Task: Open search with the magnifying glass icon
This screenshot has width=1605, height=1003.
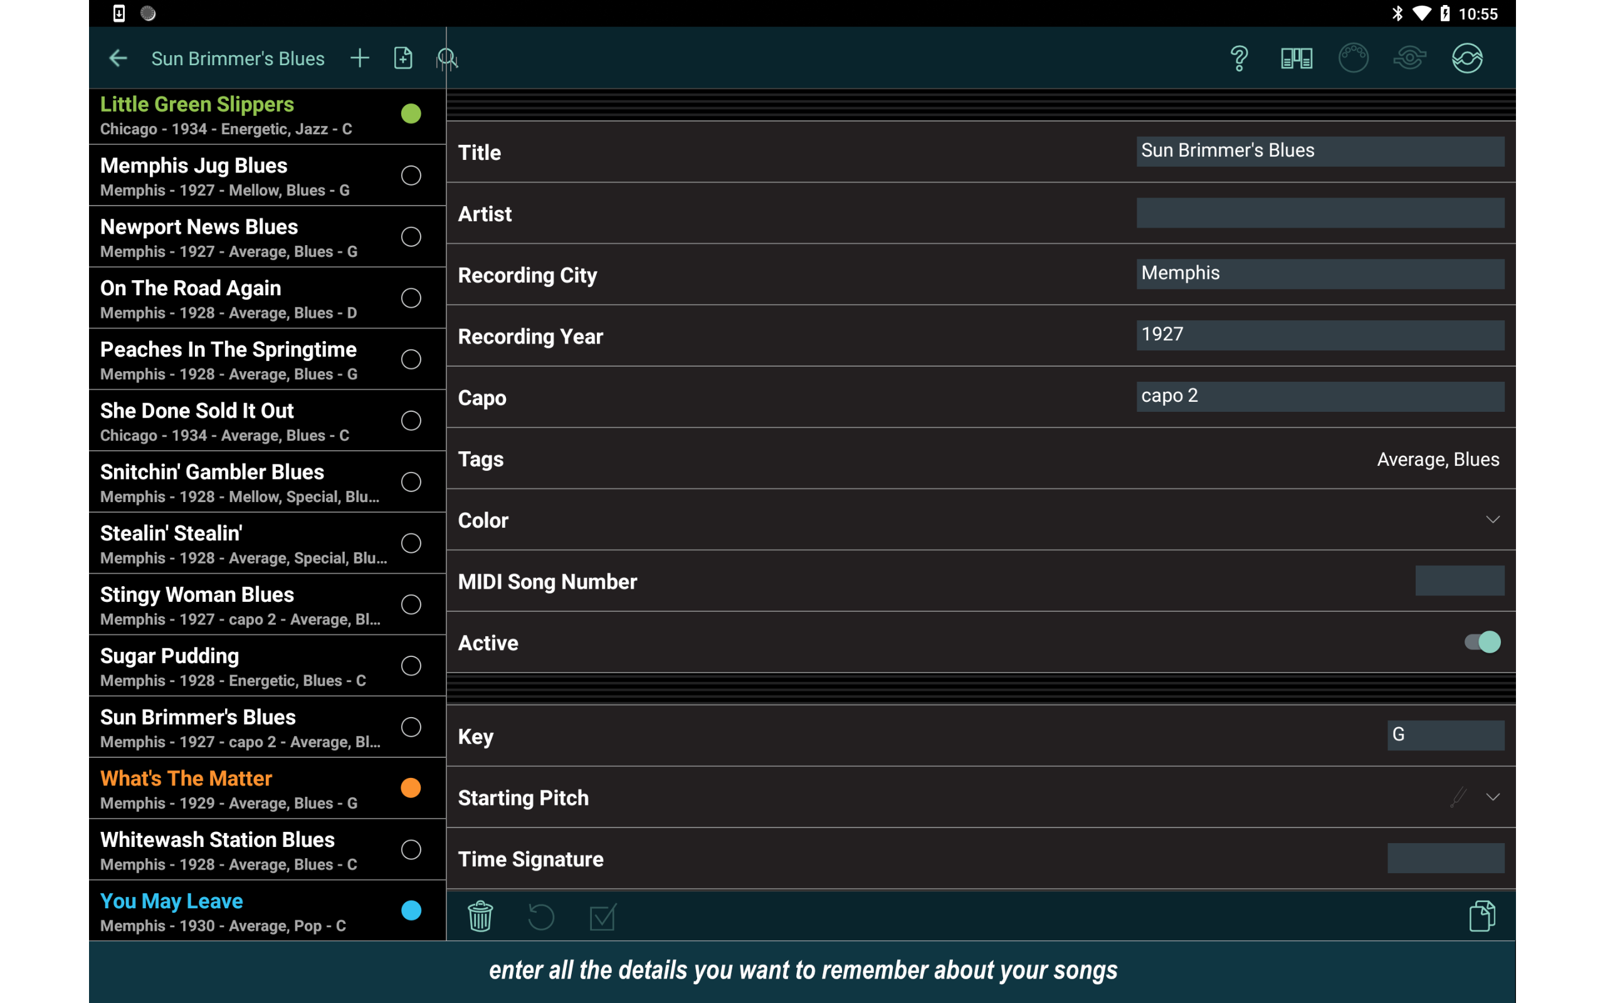Action: coord(447,58)
